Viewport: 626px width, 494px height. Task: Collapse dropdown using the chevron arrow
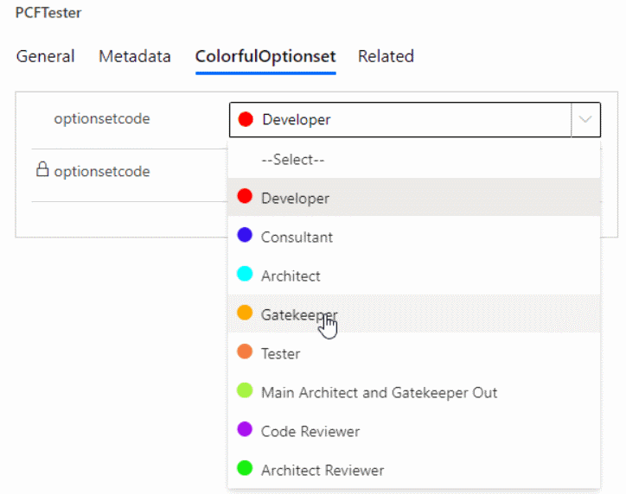point(585,119)
